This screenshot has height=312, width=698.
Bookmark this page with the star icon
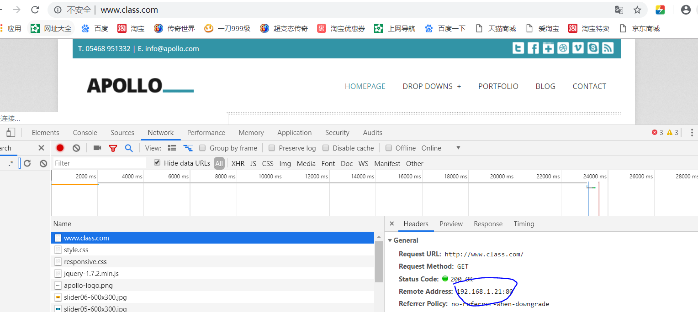[637, 10]
